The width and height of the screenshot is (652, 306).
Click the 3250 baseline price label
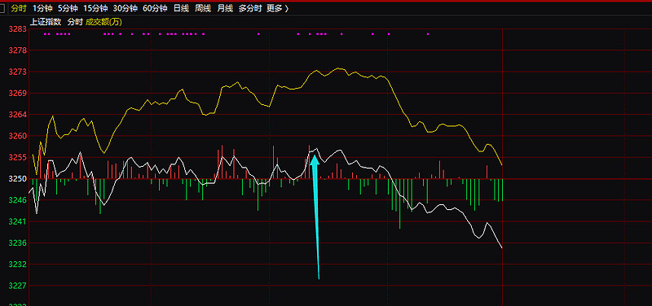coord(18,179)
